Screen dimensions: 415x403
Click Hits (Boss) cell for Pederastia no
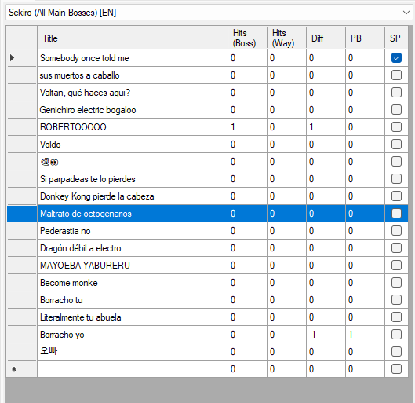coord(247,231)
